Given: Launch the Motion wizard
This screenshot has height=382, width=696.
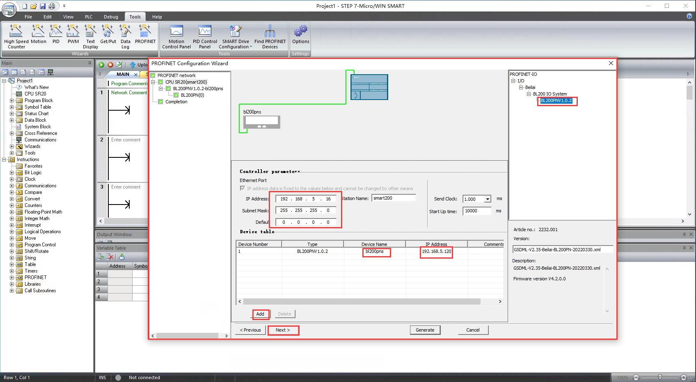Looking at the screenshot, I should point(38,34).
